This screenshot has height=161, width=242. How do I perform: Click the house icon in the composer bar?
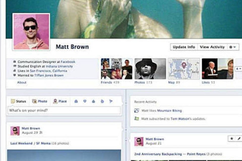[93, 101]
